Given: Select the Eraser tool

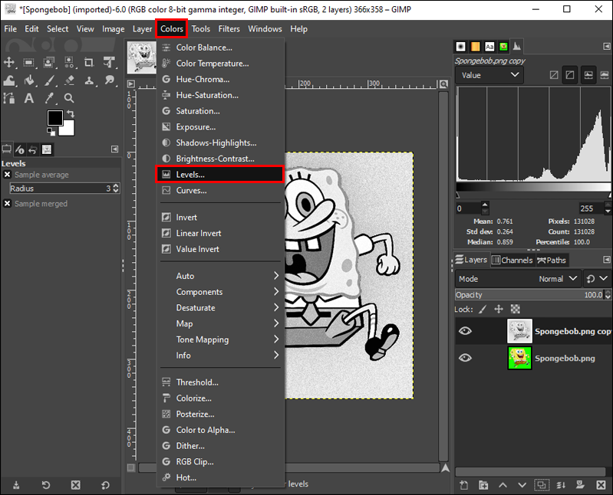Looking at the screenshot, I should [70, 80].
